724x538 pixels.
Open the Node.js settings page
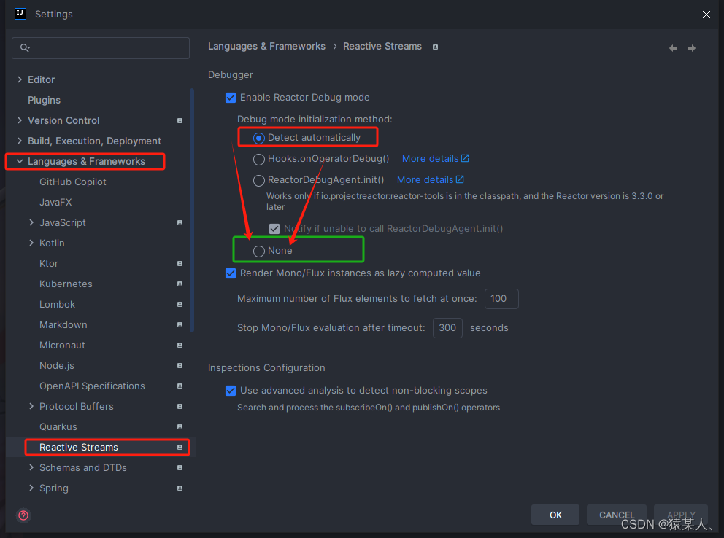56,365
